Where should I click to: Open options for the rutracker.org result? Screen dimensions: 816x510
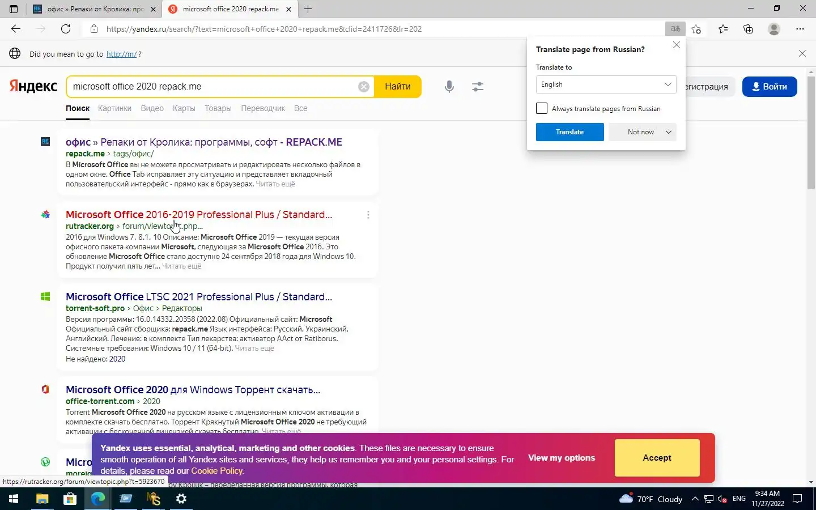tap(368, 215)
